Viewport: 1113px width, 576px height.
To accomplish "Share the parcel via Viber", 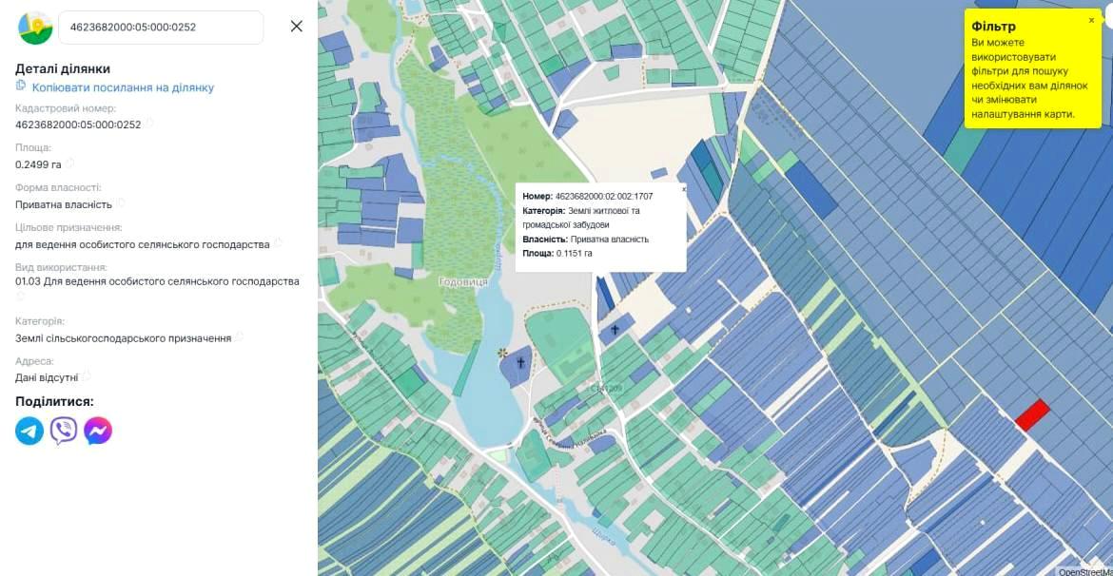I will [x=64, y=431].
